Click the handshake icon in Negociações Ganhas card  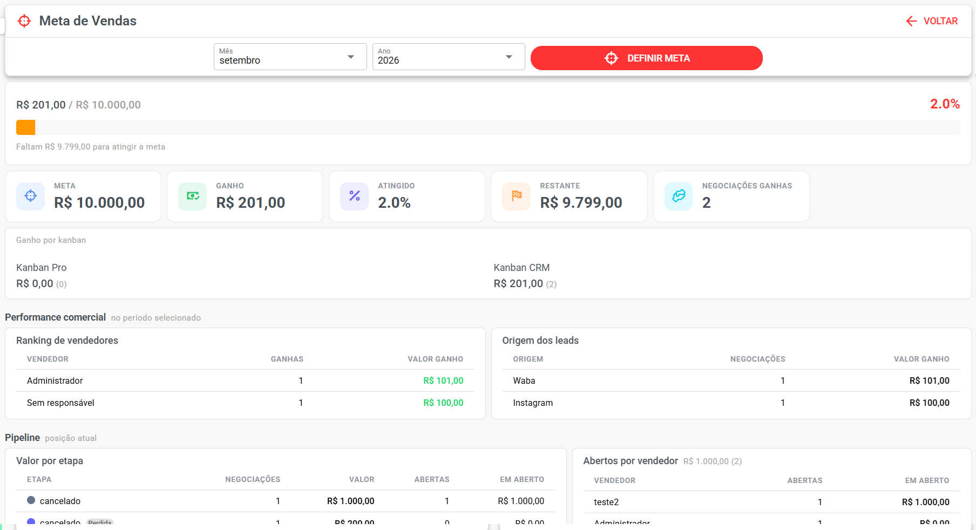coord(679,196)
